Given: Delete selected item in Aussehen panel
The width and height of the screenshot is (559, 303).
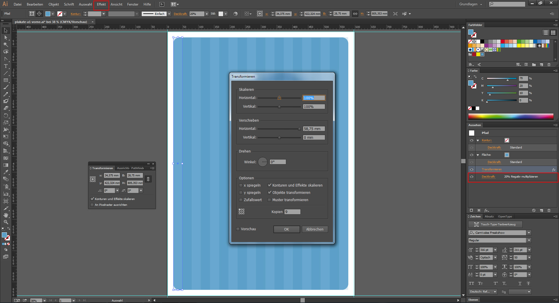Looking at the screenshot, I should [x=549, y=210].
